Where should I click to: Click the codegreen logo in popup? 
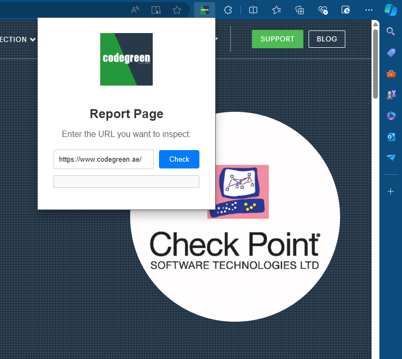pos(126,59)
